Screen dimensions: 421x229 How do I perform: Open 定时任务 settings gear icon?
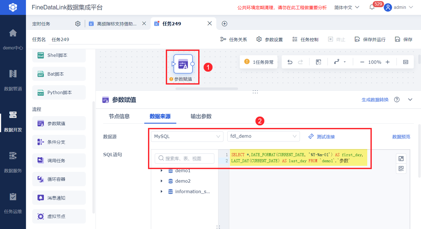point(78,24)
